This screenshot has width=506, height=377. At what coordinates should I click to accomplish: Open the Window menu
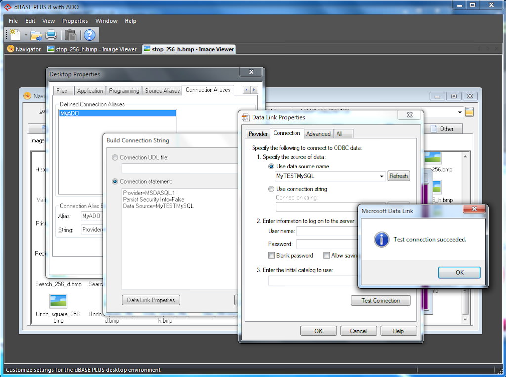click(106, 21)
